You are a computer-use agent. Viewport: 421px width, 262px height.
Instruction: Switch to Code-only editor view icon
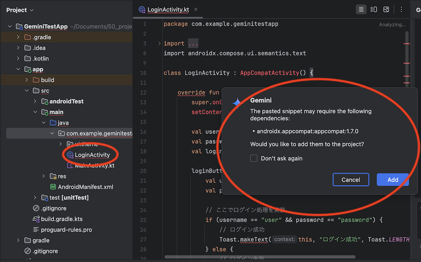click(361, 10)
